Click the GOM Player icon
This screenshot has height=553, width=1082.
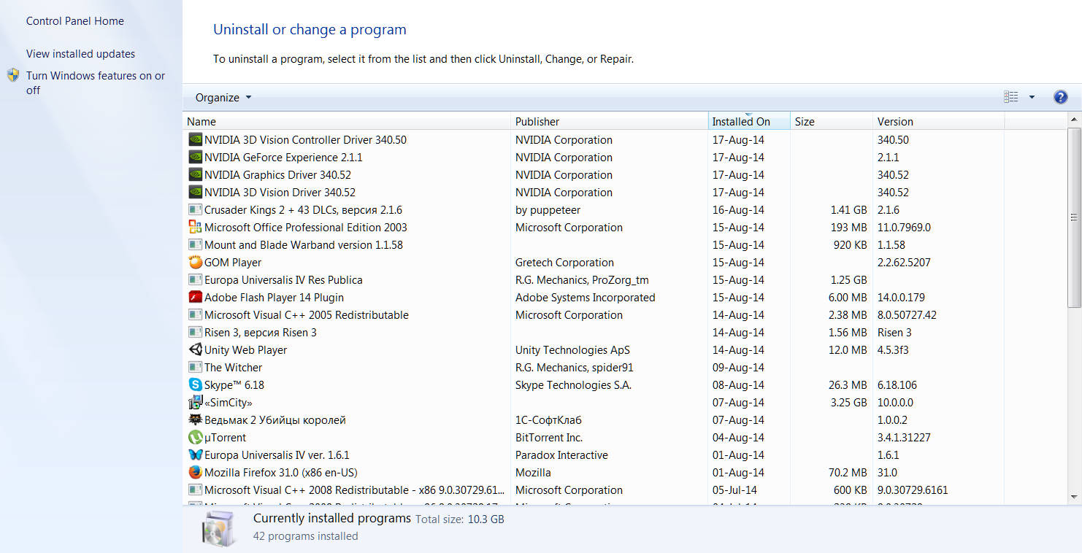(x=195, y=263)
